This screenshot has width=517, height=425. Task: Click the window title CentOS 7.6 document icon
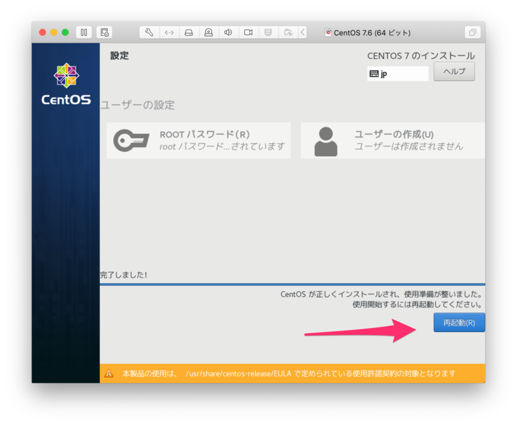click(328, 32)
